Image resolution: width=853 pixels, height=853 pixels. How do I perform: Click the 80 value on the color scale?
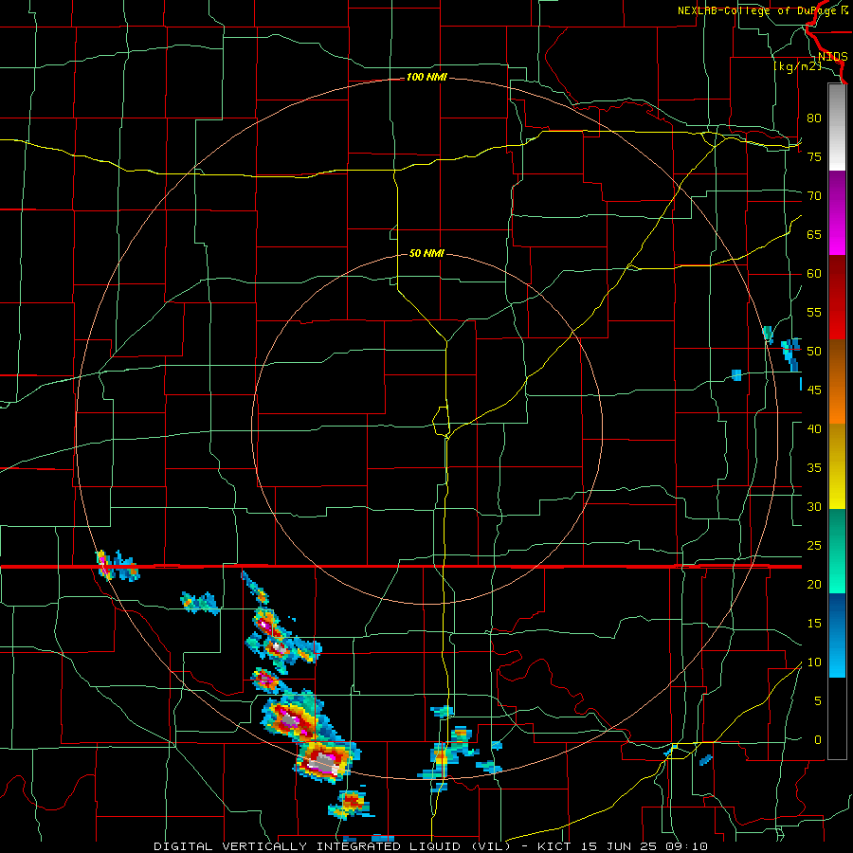[814, 118]
